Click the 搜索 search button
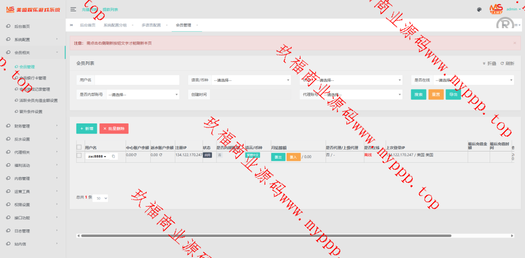 (x=418, y=95)
